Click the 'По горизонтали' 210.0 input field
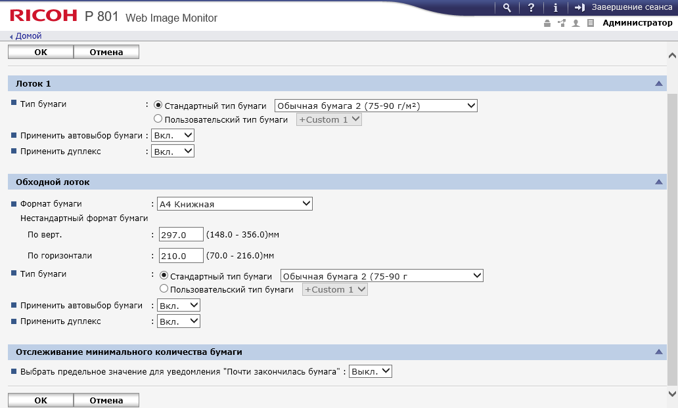The image size is (678, 408). click(181, 256)
